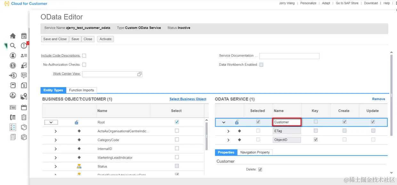This screenshot has height=185, width=397.
Task: Click the Activate button
Action: [106, 39]
